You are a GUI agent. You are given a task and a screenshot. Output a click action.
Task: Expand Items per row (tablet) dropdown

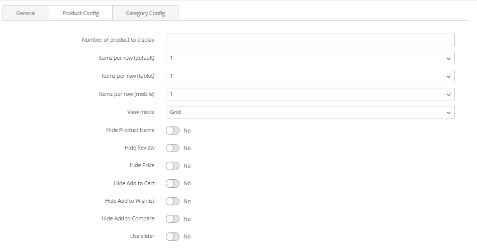310,76
